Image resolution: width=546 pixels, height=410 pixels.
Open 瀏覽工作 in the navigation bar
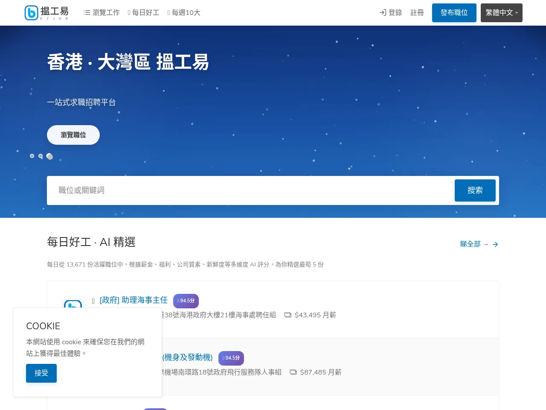pyautogui.click(x=102, y=13)
